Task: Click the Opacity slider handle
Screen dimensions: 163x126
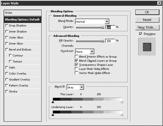Action: 103,28
